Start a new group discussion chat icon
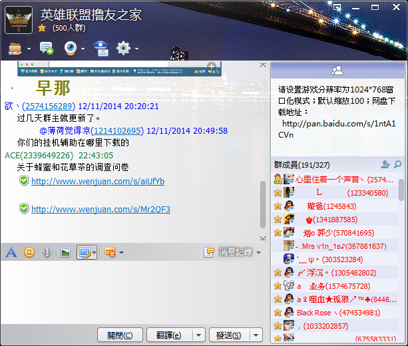Image resolution: width=408 pixels, height=346 pixels. coord(47,49)
